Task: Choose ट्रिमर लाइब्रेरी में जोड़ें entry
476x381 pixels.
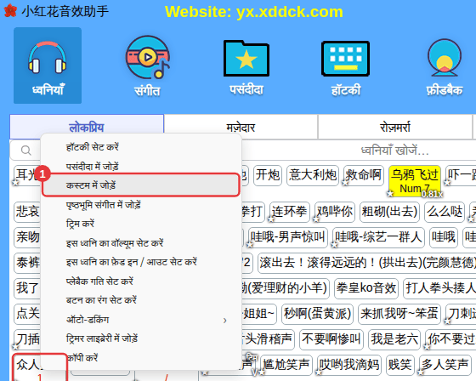Action: coord(141,338)
